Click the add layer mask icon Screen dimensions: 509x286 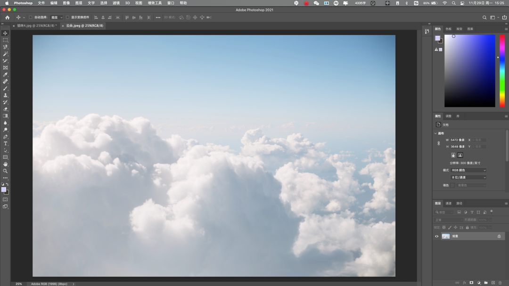(472, 283)
